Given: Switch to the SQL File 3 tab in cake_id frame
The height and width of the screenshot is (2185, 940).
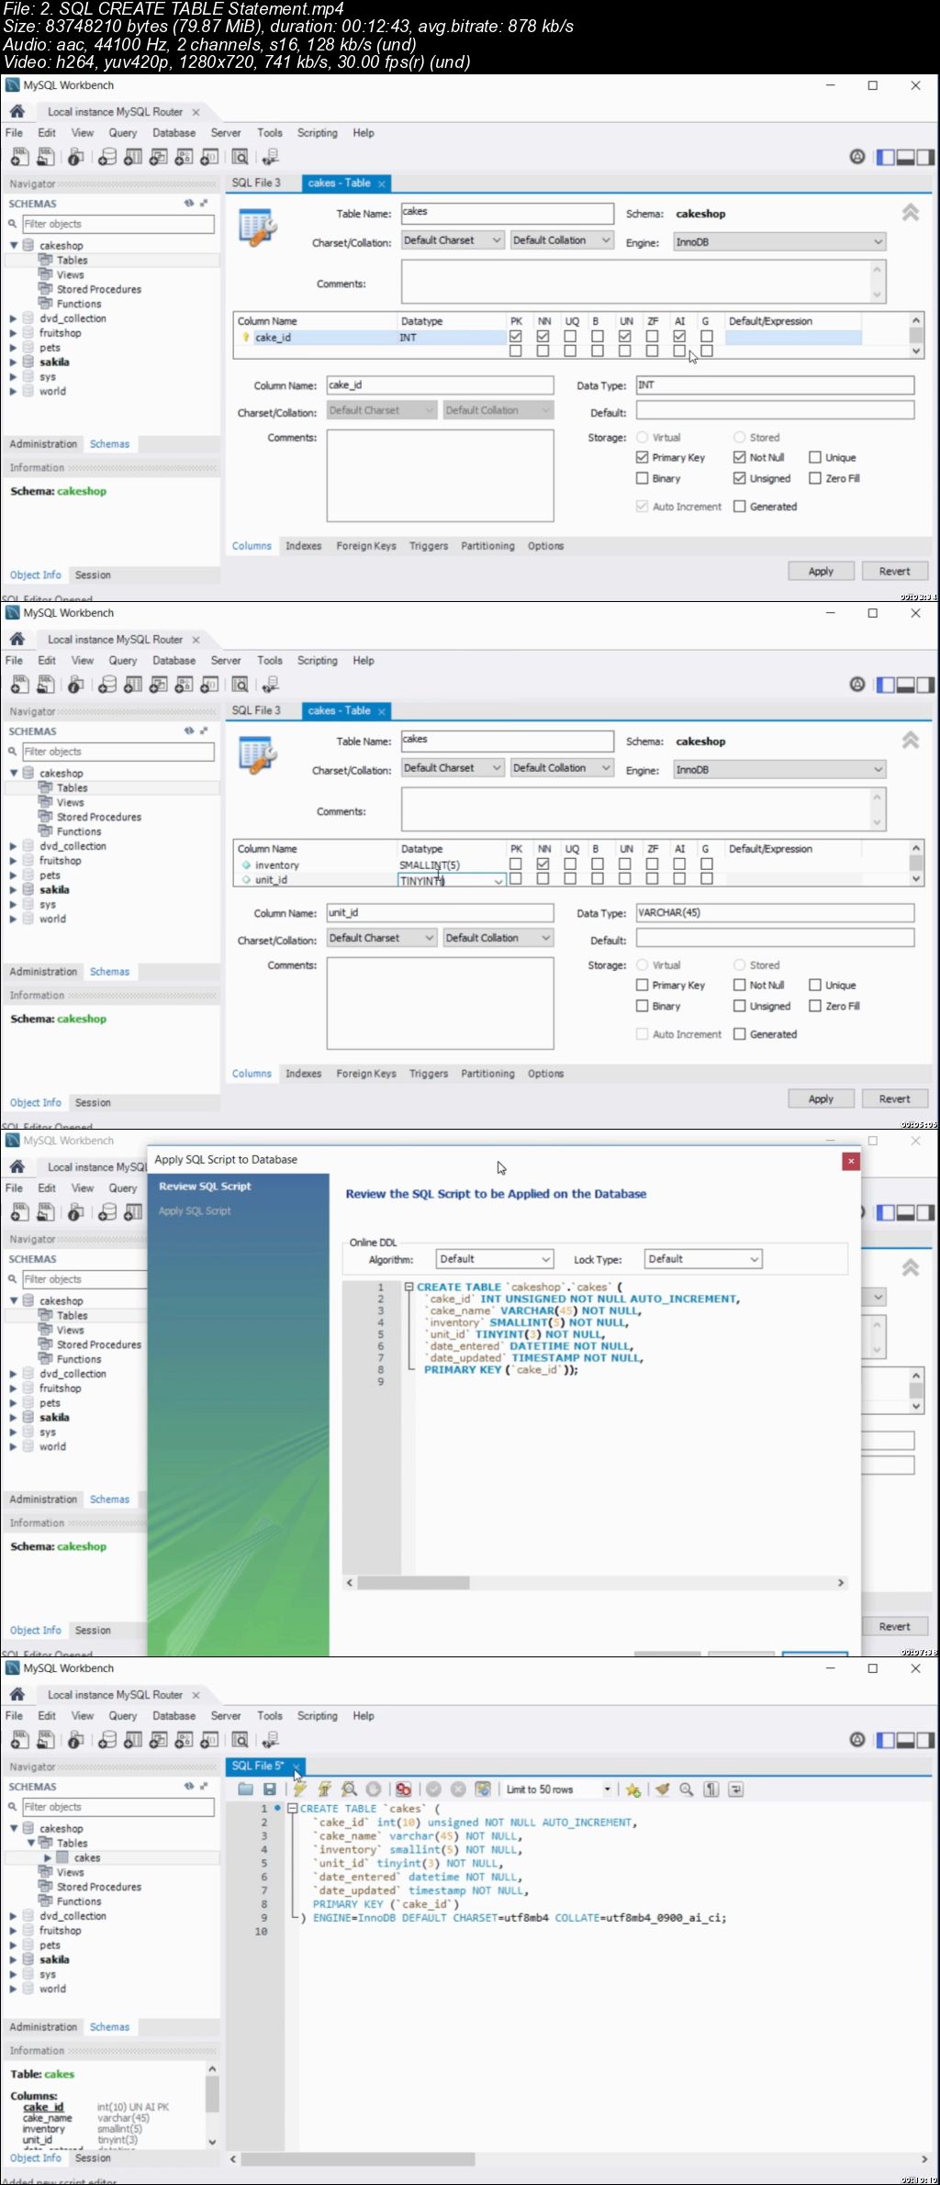Looking at the screenshot, I should [x=256, y=183].
